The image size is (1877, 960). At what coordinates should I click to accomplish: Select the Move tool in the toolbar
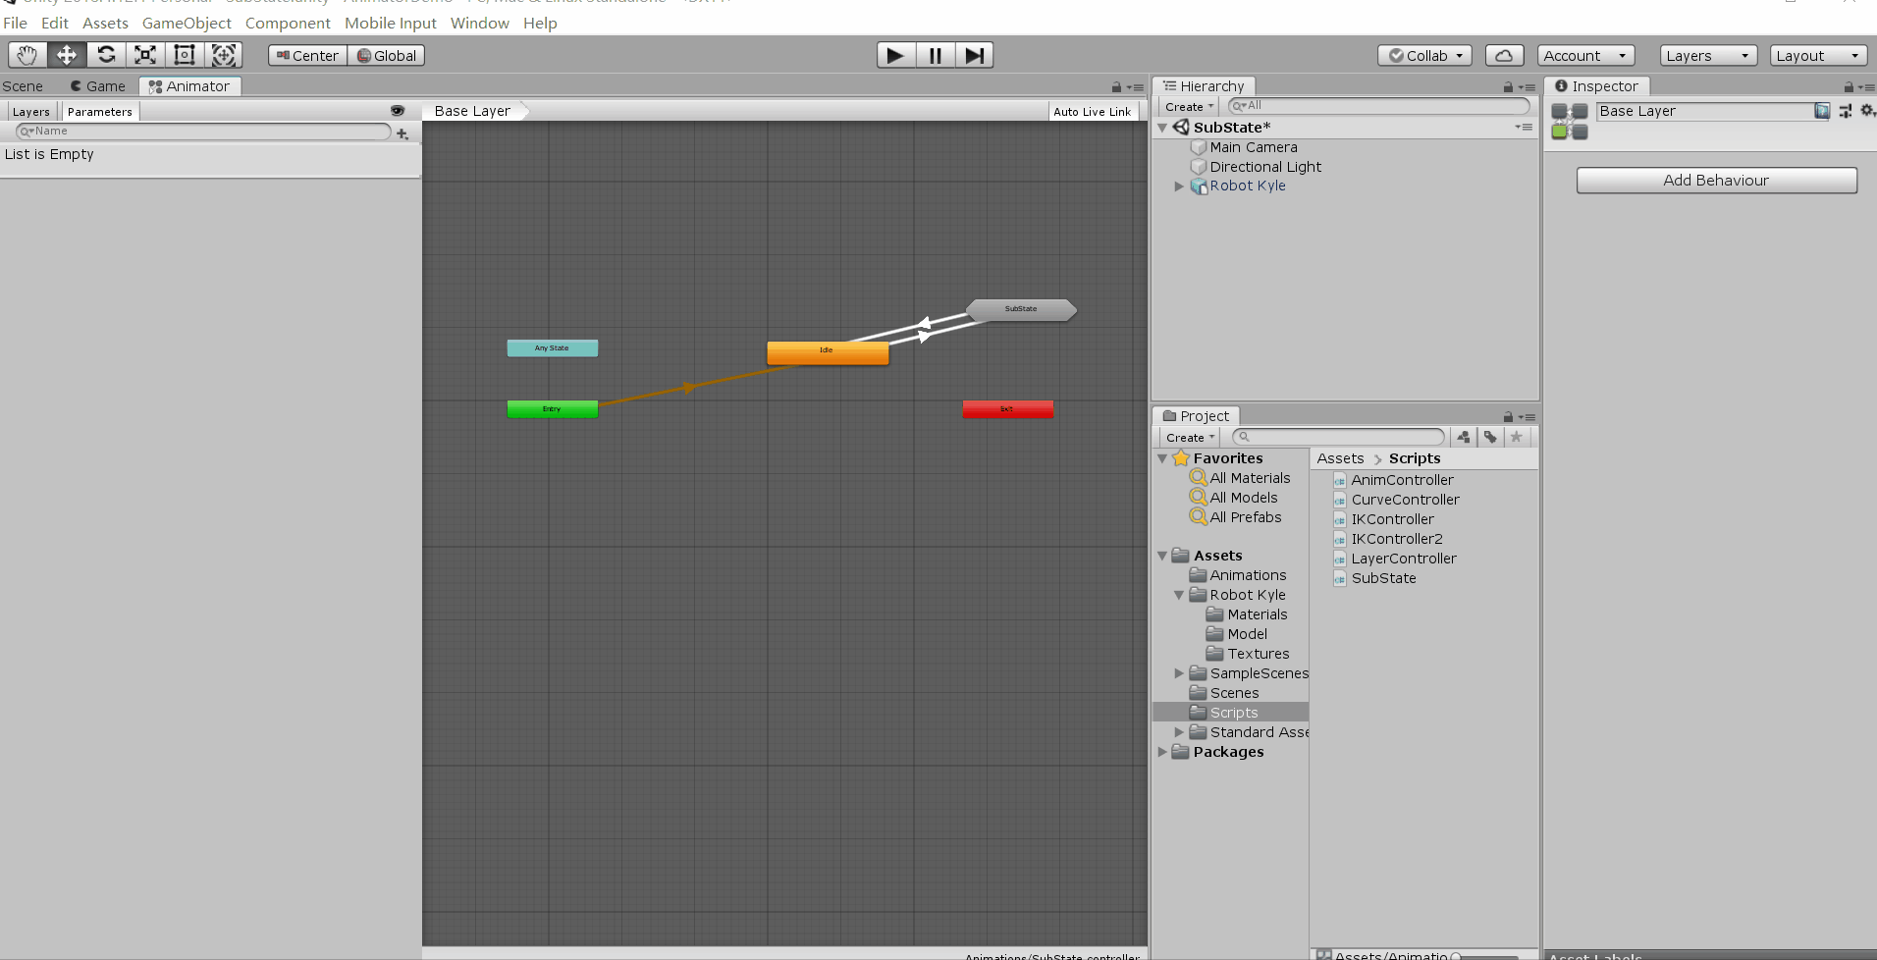click(x=67, y=55)
